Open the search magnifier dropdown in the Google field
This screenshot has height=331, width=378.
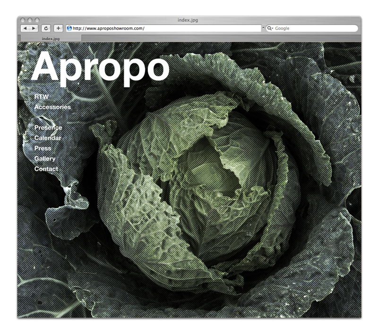270,28
